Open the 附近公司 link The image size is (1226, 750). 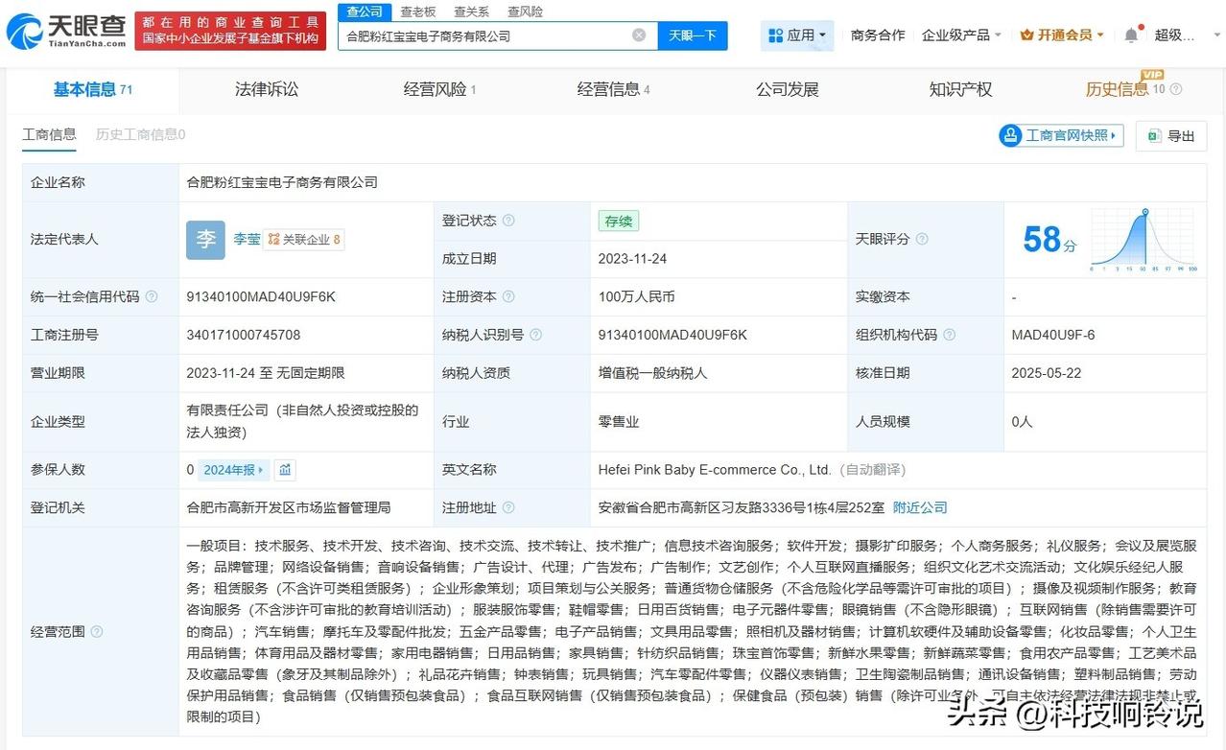(x=919, y=507)
